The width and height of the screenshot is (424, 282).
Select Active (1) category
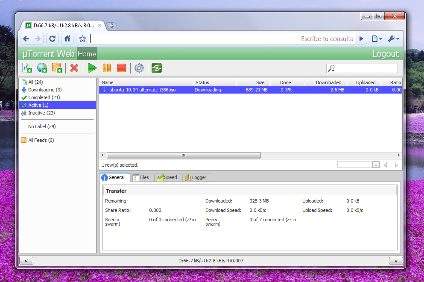tap(58, 105)
